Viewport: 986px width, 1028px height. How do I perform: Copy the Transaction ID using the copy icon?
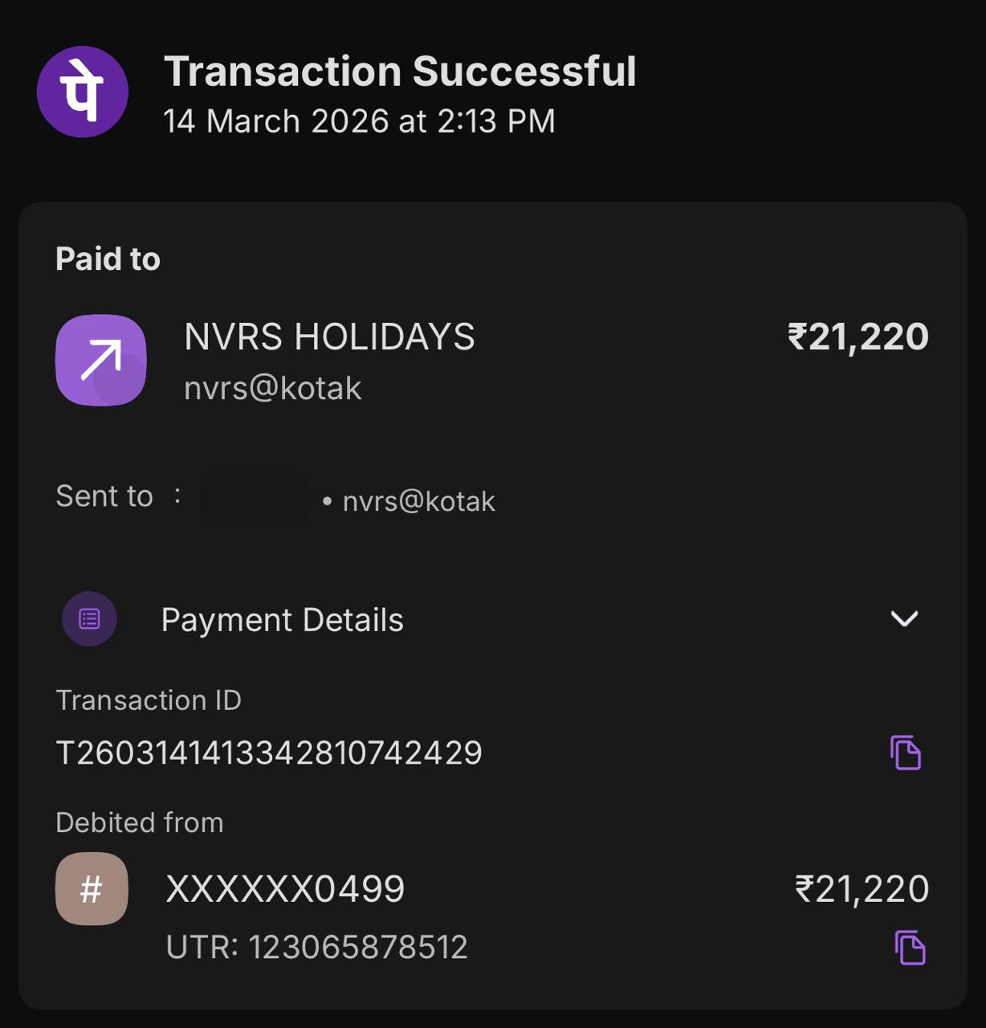point(906,753)
